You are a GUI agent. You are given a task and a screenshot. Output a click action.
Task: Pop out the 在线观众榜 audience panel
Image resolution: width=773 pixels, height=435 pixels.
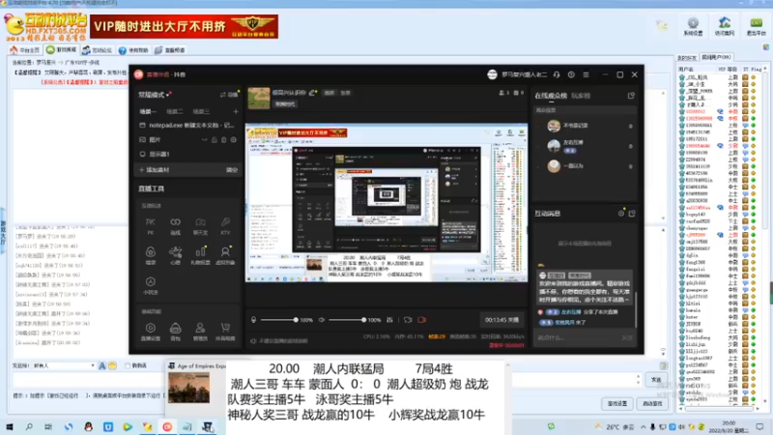[631, 96]
